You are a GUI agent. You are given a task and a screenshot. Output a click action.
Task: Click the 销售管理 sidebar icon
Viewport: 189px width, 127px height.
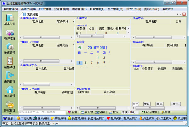10,48
